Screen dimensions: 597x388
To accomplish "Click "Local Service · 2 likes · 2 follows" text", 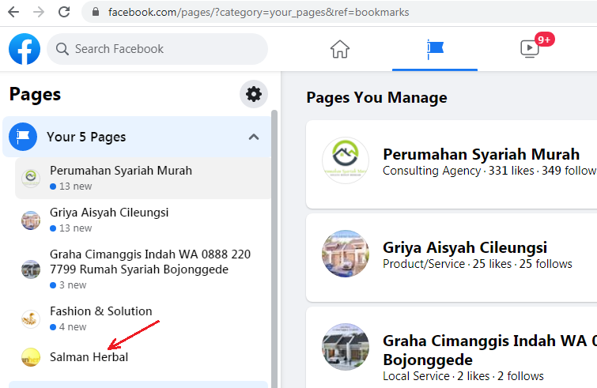I will [x=463, y=376].
